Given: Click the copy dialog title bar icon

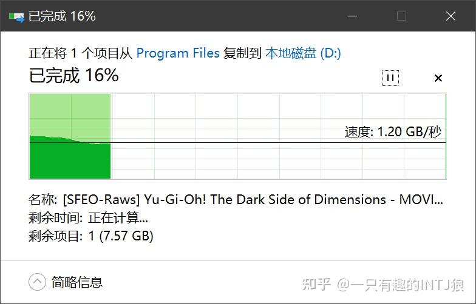Looking at the screenshot, I should click(x=16, y=16).
